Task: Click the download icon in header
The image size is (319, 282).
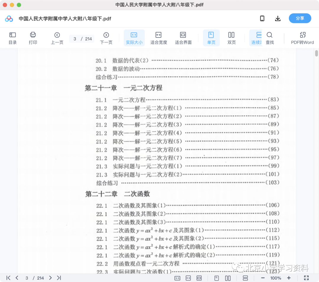Action: pos(278,19)
